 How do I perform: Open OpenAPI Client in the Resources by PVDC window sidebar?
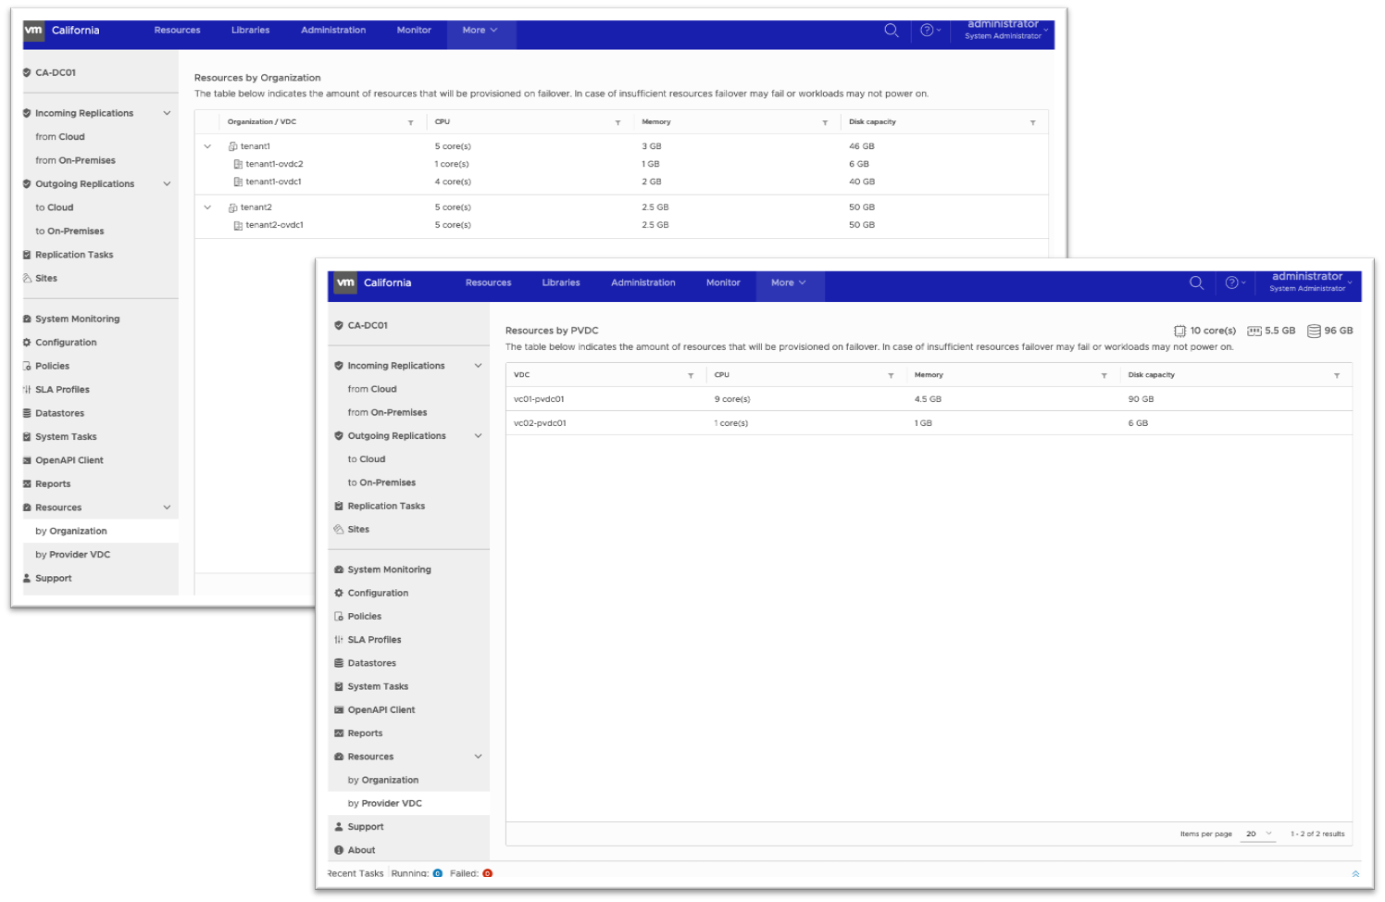coord(381,709)
